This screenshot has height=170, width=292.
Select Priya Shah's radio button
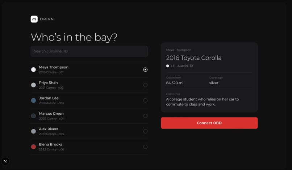click(x=145, y=85)
